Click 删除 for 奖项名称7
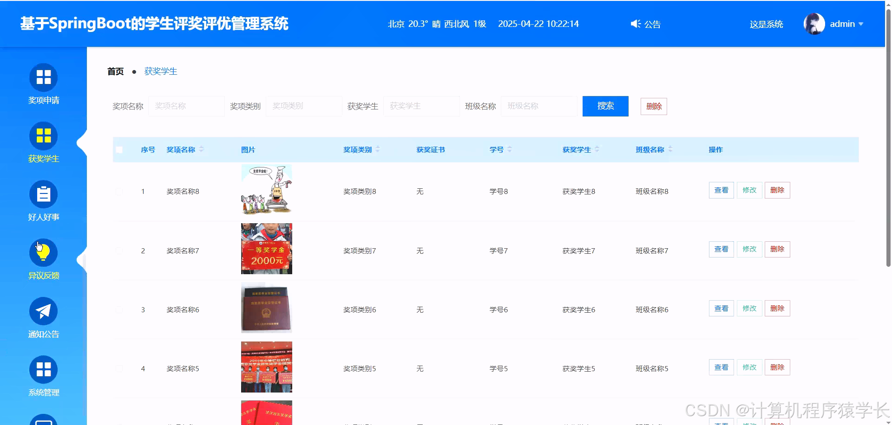 777,249
